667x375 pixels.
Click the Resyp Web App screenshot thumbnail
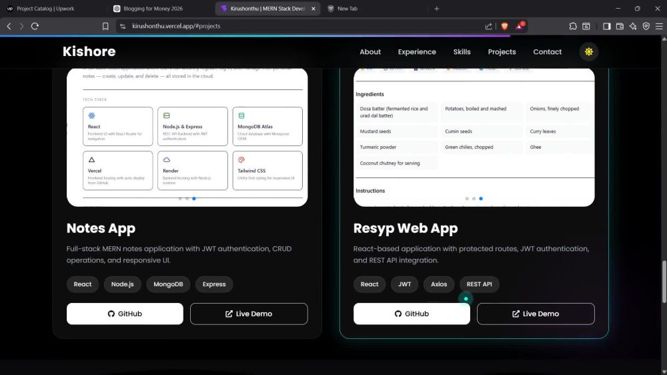tap(474, 137)
